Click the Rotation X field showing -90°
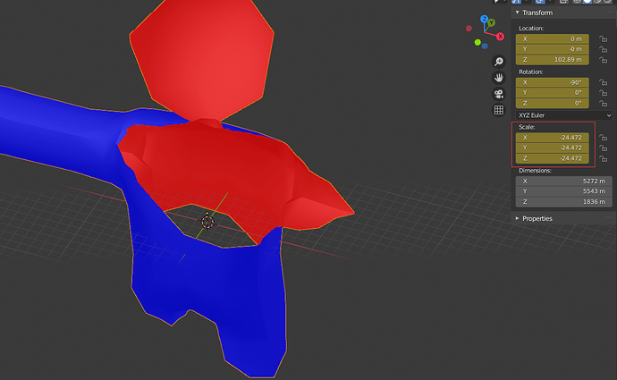The width and height of the screenshot is (617, 380). [552, 82]
